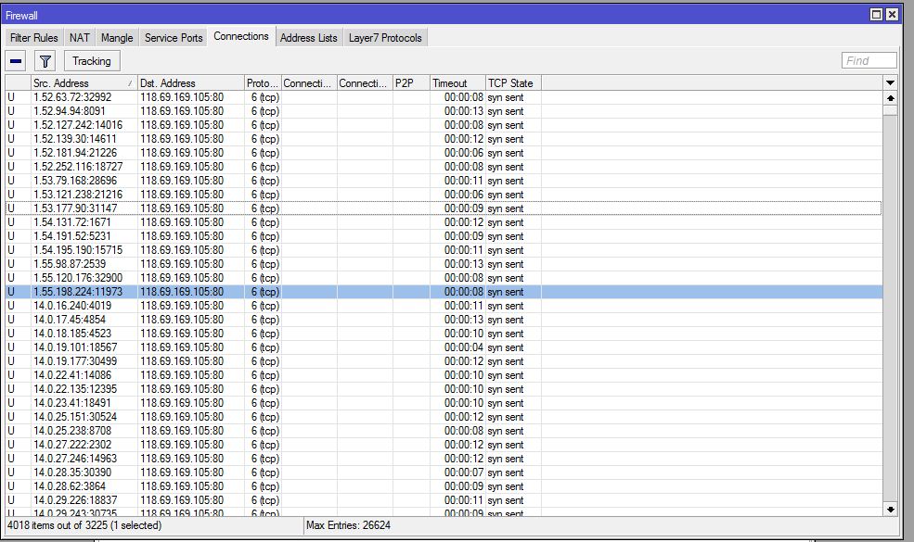Sort by Src. Address column header
Image resolution: width=914 pixels, height=542 pixels.
tap(84, 83)
